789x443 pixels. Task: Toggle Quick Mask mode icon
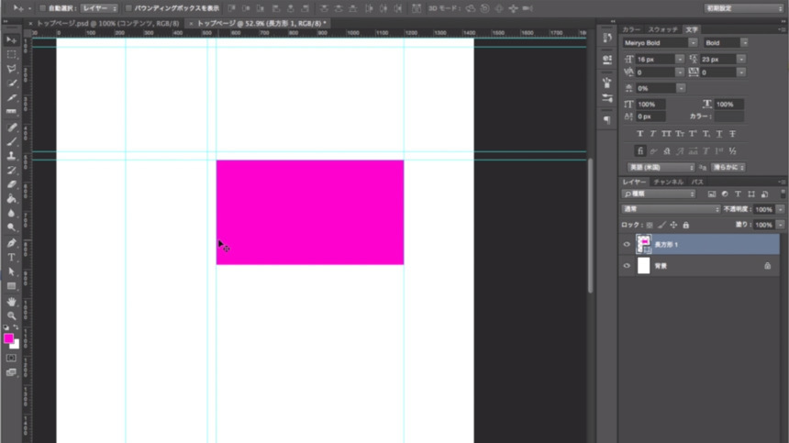pos(11,358)
